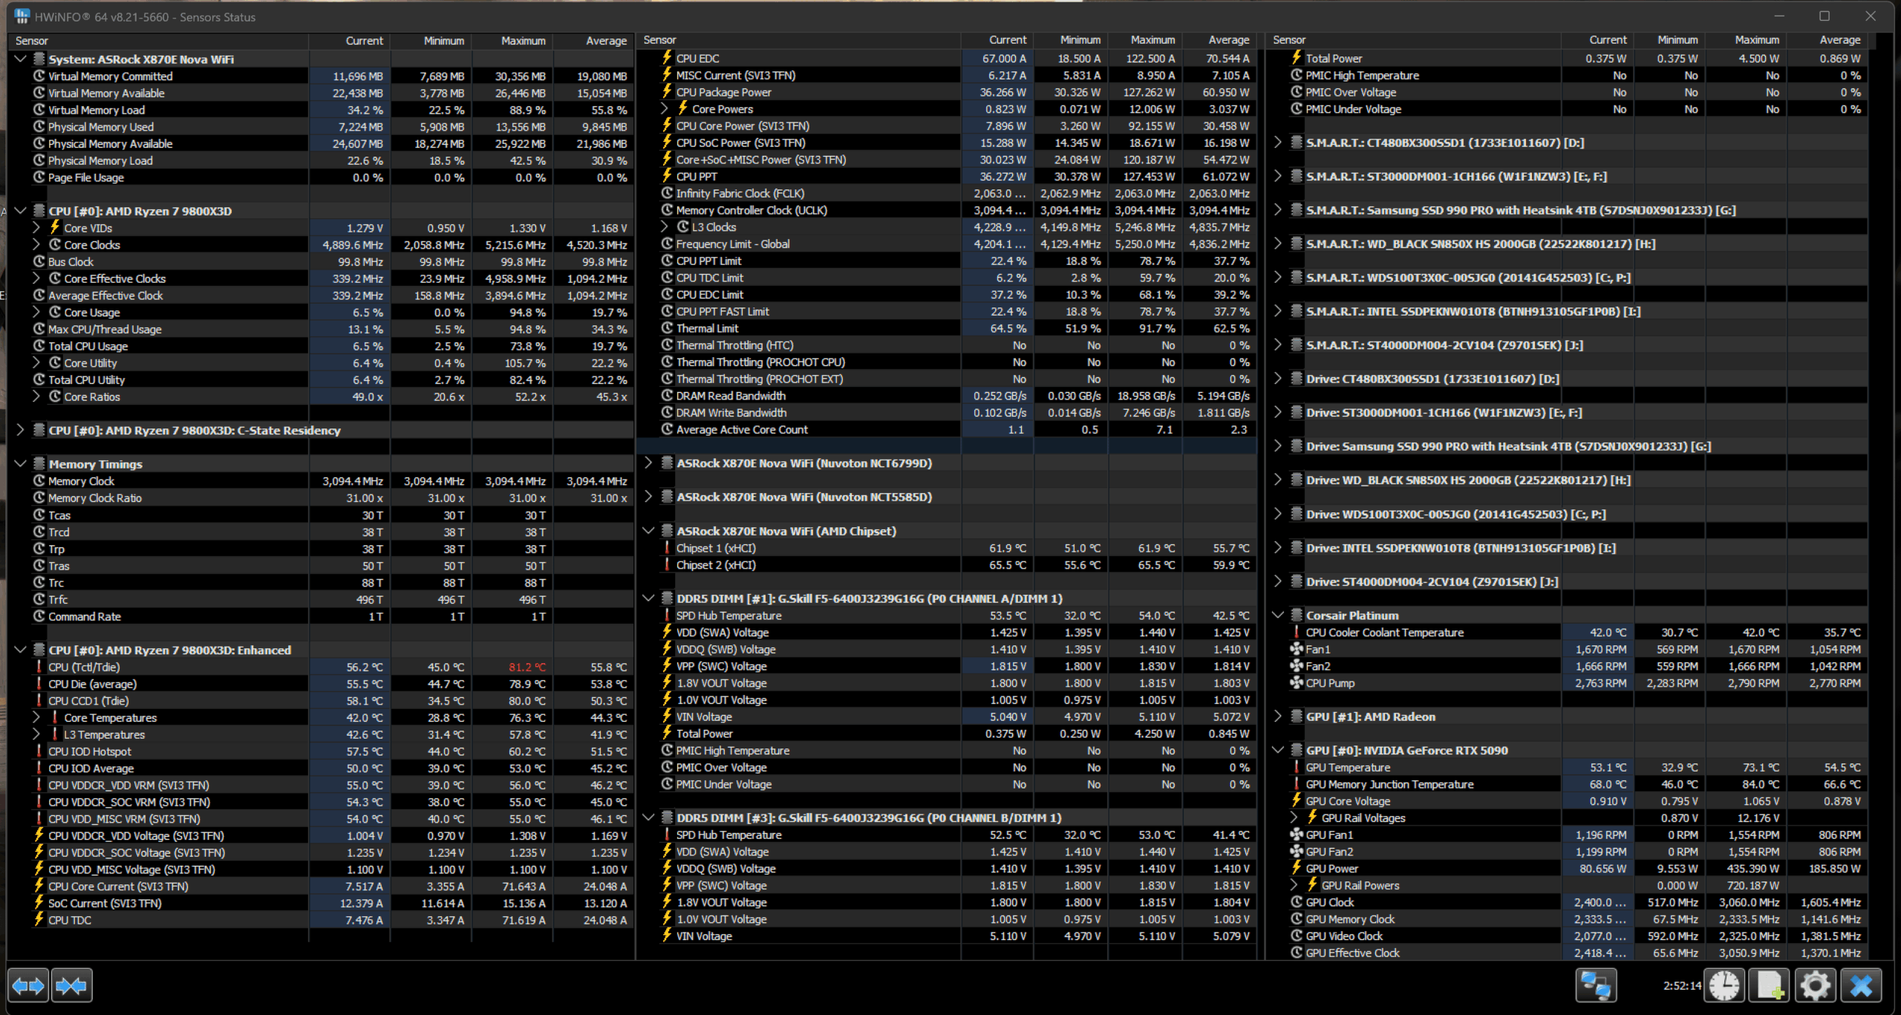Click the HWiNFO app icon in title bar
The width and height of the screenshot is (1901, 1015).
point(22,16)
